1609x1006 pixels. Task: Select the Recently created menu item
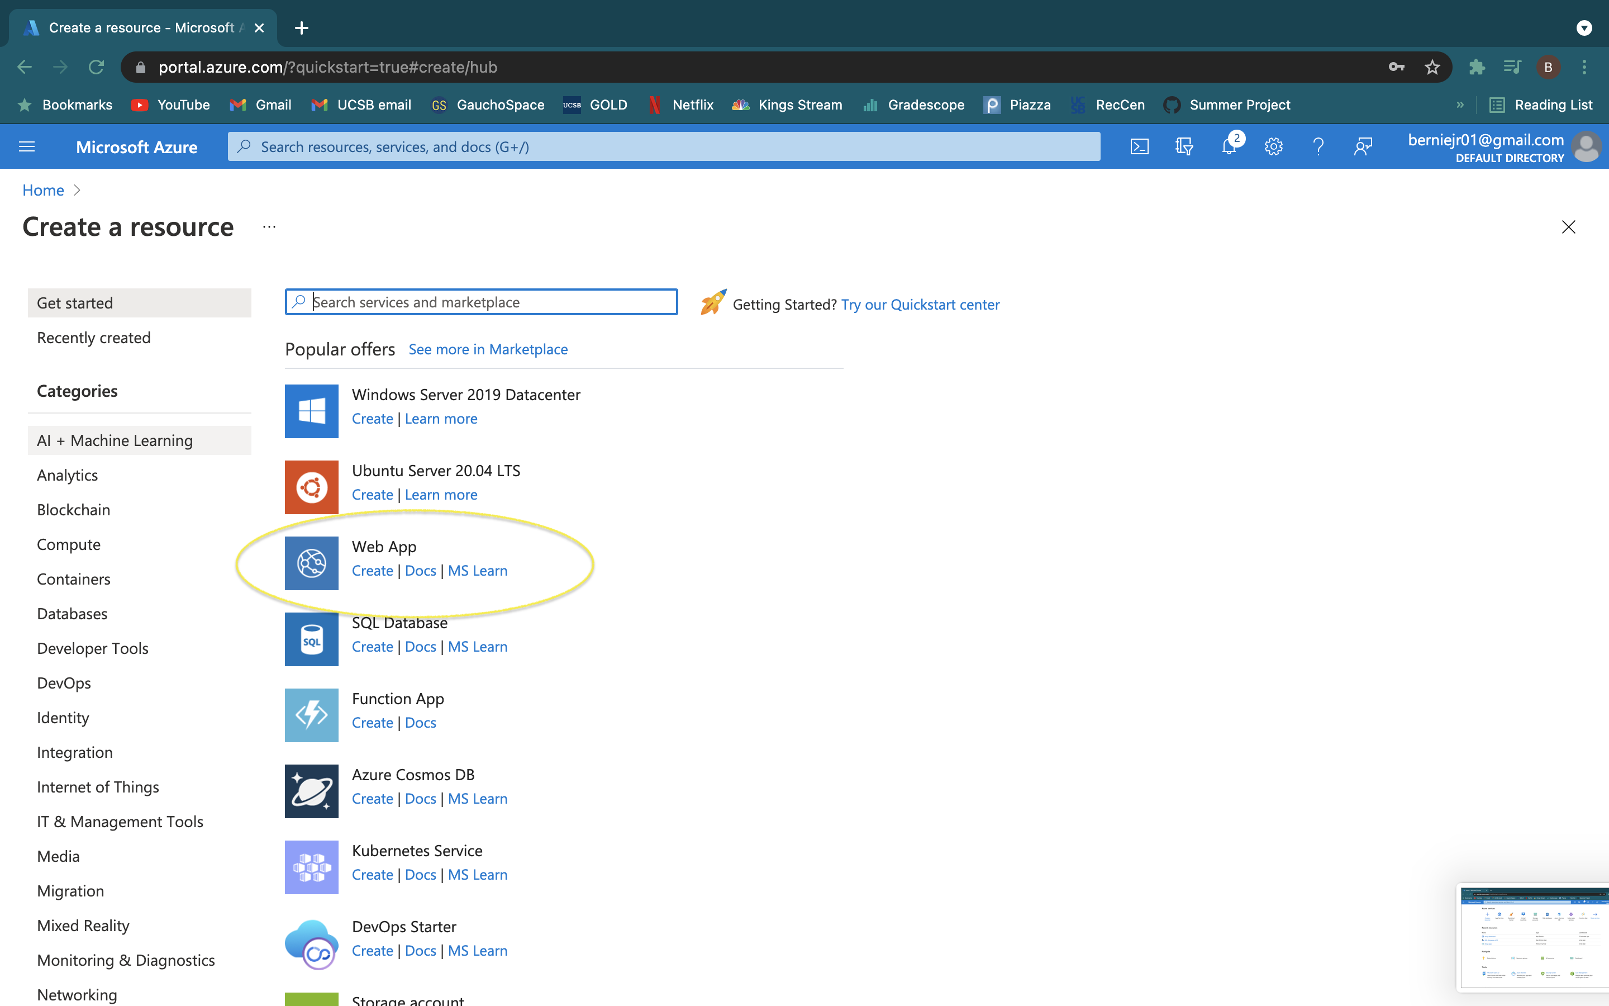tap(94, 338)
